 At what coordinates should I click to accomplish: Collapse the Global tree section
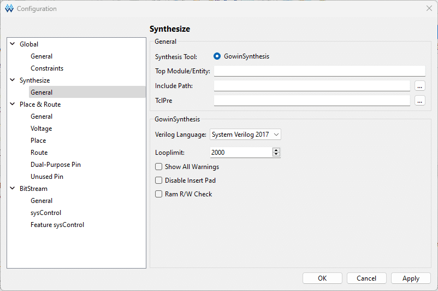point(12,44)
